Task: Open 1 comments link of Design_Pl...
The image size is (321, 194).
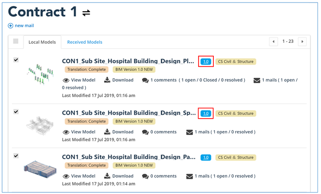Action: (x=163, y=80)
